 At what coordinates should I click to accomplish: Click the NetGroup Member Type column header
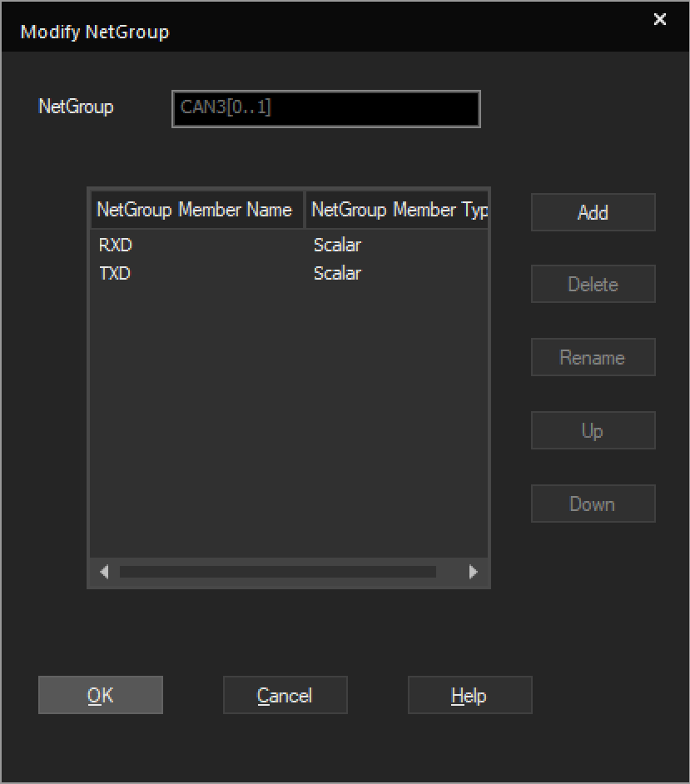[396, 210]
